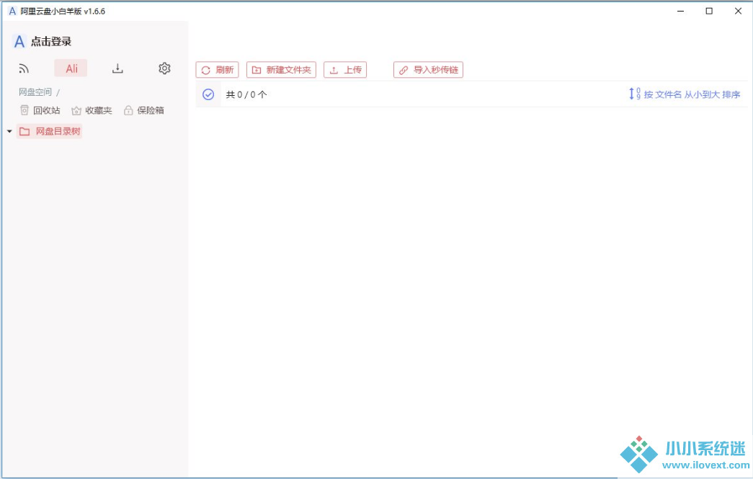Select the 网盘目录树 folder node
This screenshot has height=479, width=753.
click(x=50, y=131)
